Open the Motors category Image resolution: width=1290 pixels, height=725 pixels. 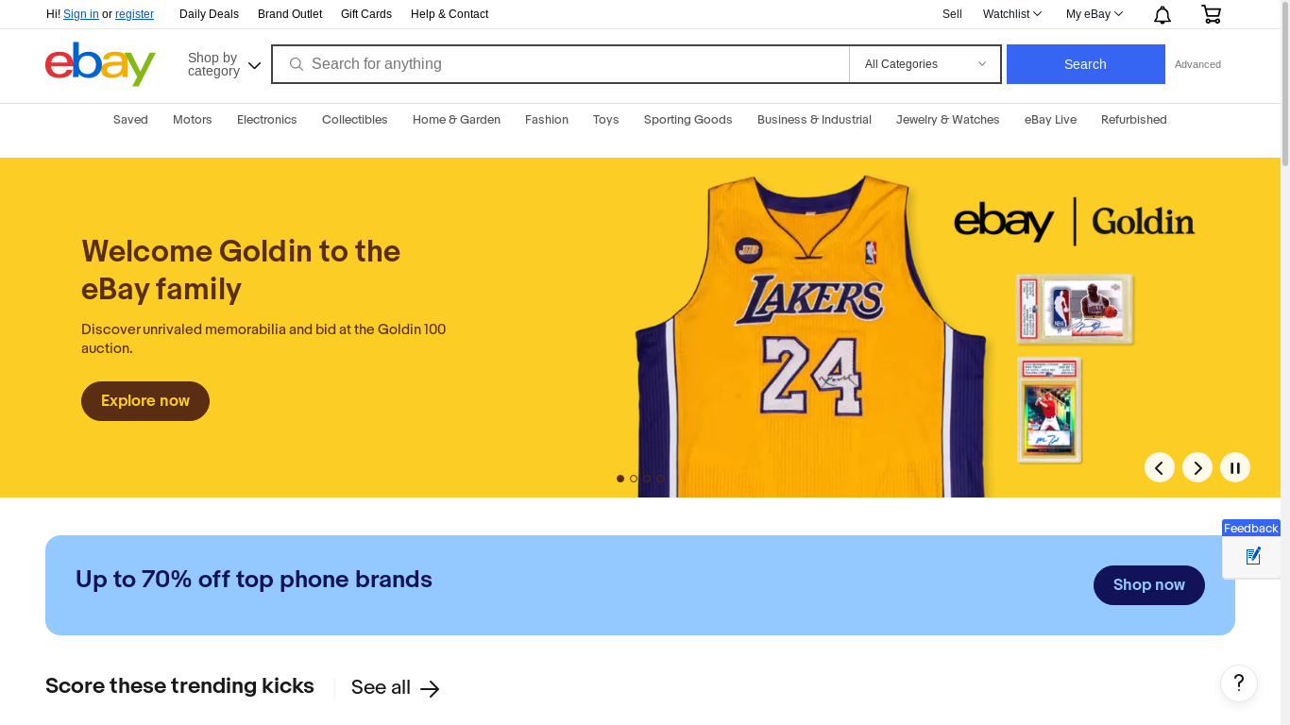click(x=193, y=120)
